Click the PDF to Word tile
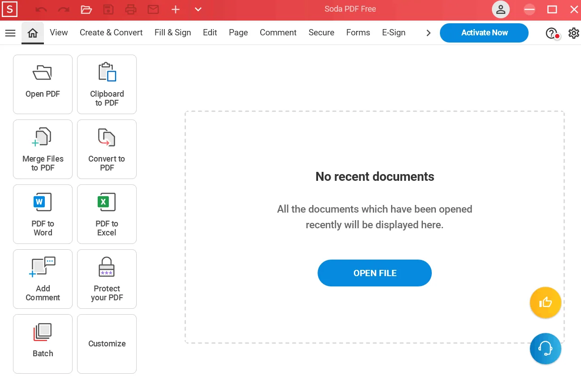The width and height of the screenshot is (581, 384). point(43,214)
